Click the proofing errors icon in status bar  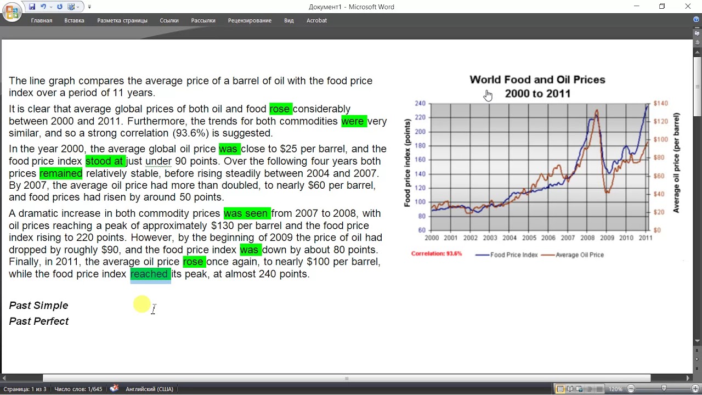pos(114,388)
